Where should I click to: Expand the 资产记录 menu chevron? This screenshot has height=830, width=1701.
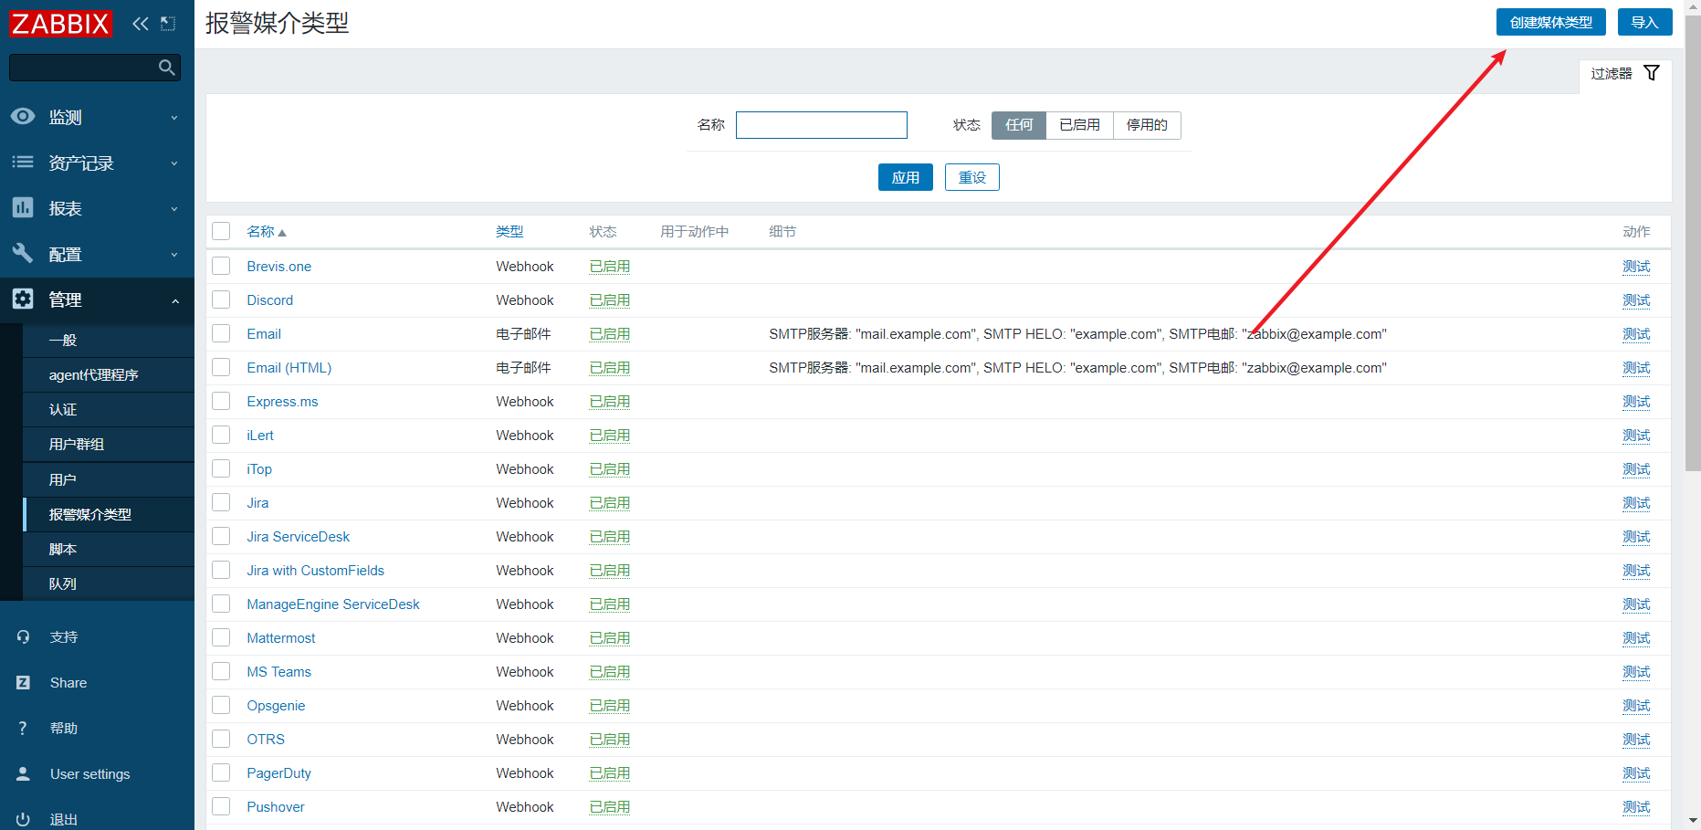(174, 163)
